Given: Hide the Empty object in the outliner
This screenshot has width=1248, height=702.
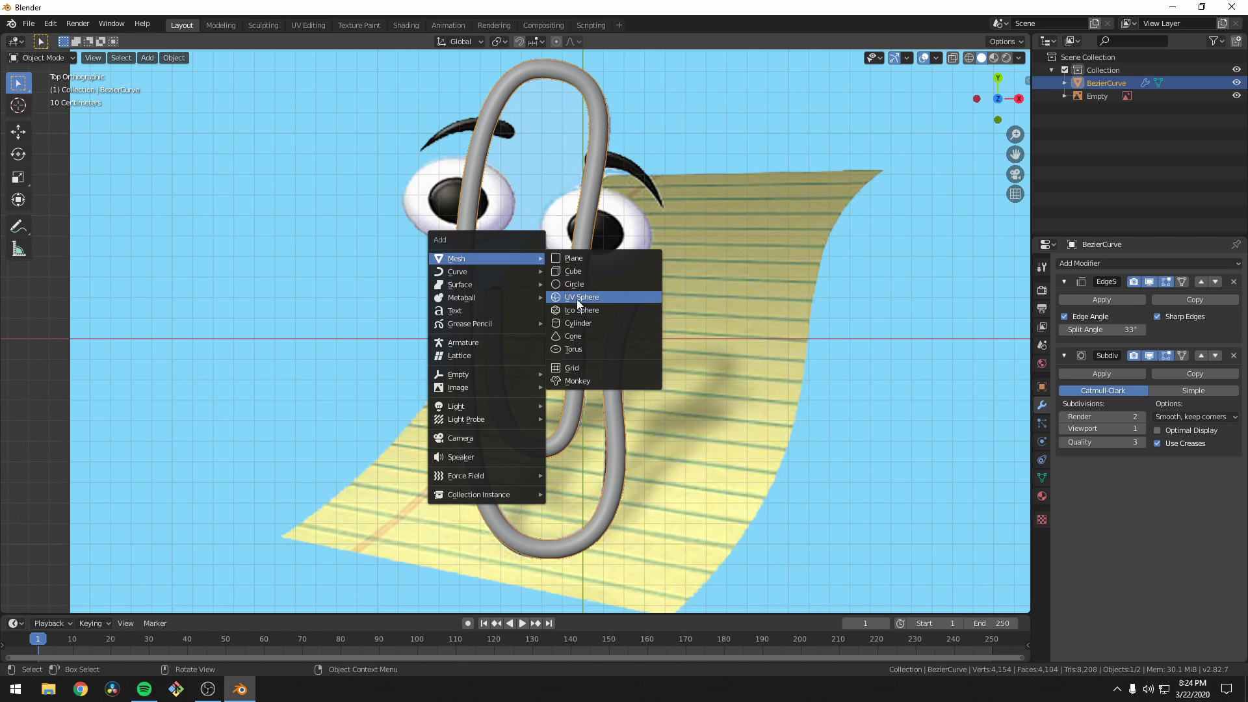Looking at the screenshot, I should coord(1237,96).
